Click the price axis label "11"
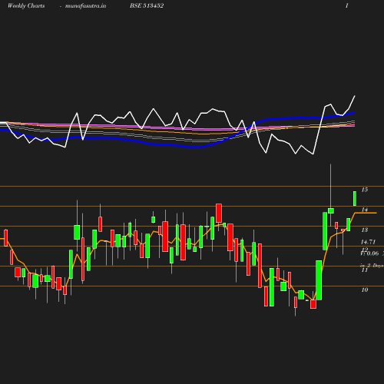The width and height of the screenshot is (384, 384). 365,270
